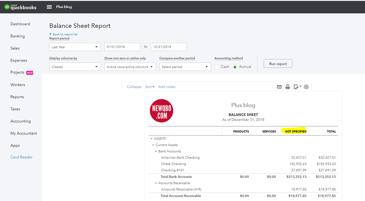
Task: Open Reports in sidebar
Action: [x=17, y=97]
